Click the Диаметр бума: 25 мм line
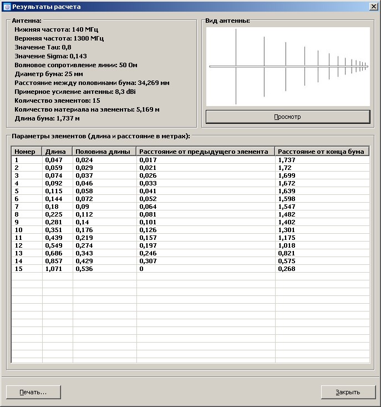The width and height of the screenshot is (381, 407). coord(49,74)
